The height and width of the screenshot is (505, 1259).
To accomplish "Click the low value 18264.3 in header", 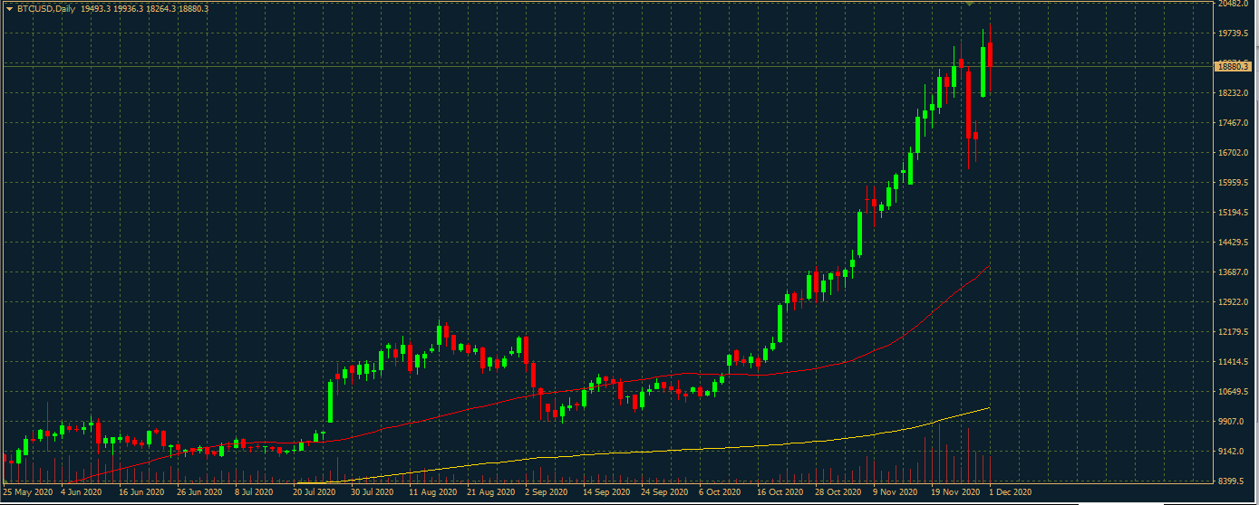I will pos(162,8).
